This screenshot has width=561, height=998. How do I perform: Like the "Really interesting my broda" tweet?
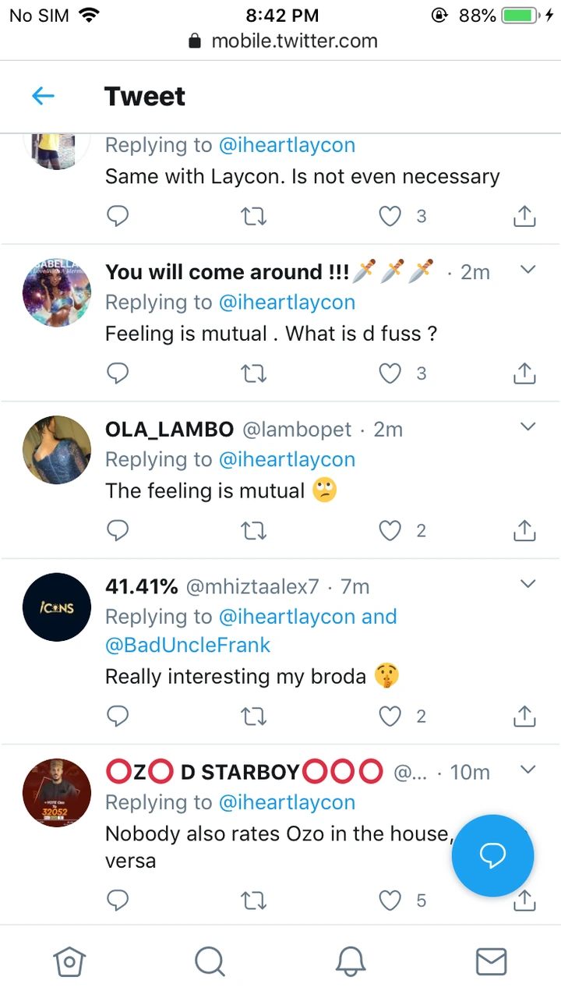click(390, 716)
